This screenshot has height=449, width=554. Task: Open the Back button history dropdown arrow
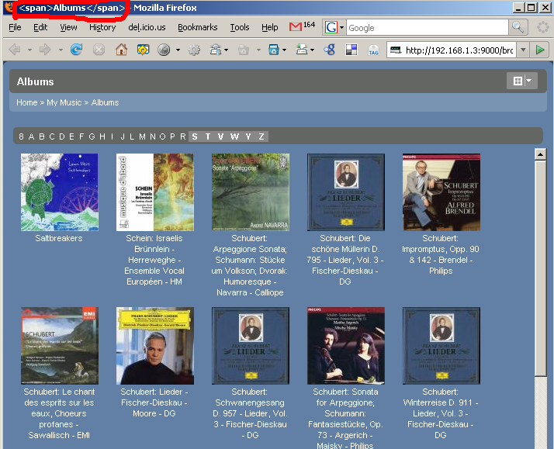pyautogui.click(x=30, y=50)
